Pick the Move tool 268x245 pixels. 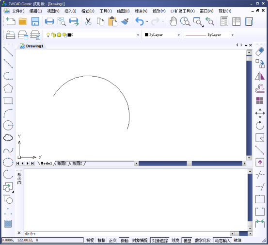260,113
